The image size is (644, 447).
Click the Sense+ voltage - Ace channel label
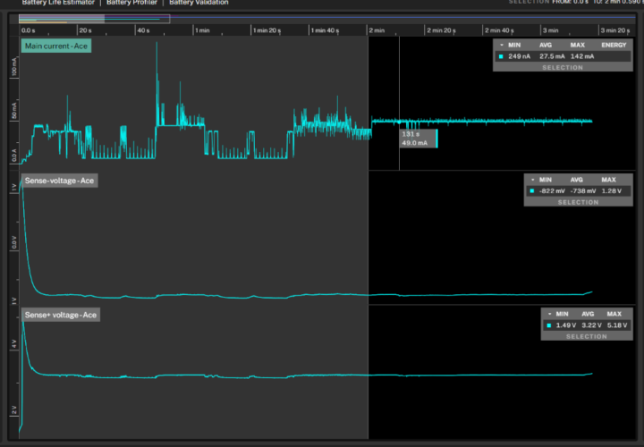61,315
